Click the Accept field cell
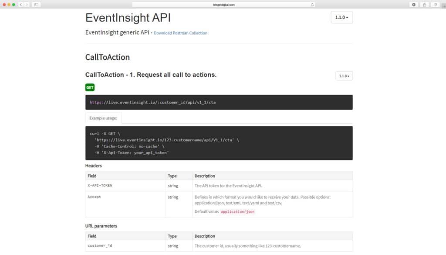The height and width of the screenshot is (255, 446). click(x=125, y=204)
